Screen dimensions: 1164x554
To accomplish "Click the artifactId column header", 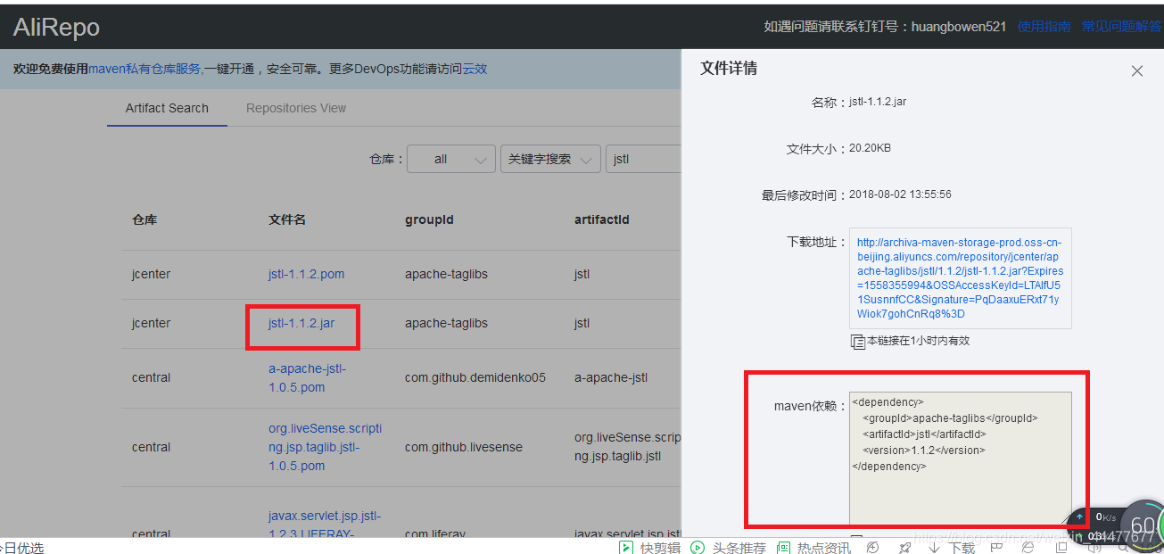I will pyautogui.click(x=602, y=219).
